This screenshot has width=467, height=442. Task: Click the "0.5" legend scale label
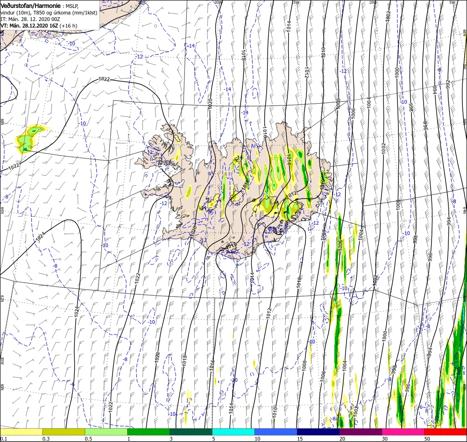point(88,439)
